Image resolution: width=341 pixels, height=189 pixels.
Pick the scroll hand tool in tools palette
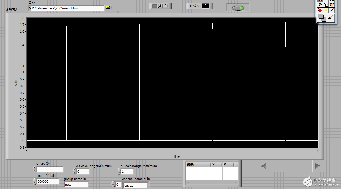[332, 5]
